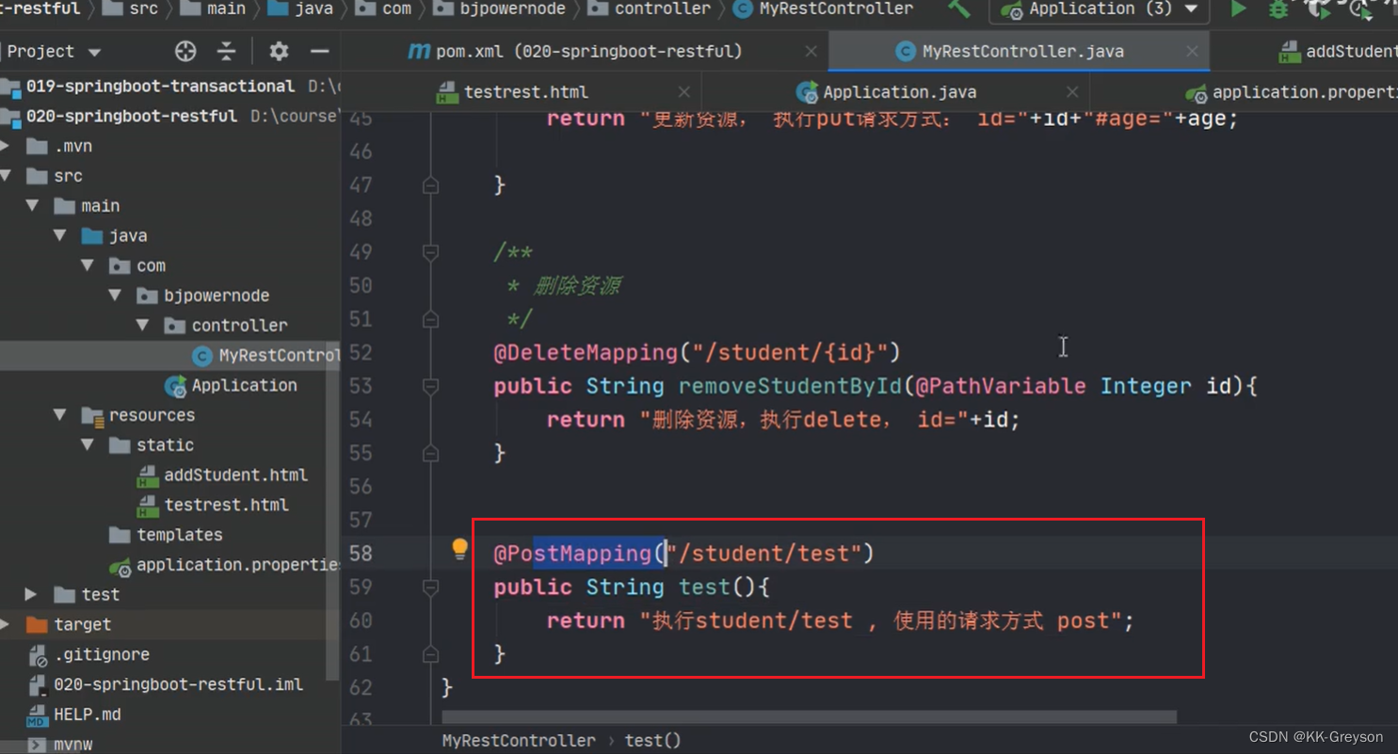Close the Application.java tab
This screenshot has height=754, width=1398.
1072,92
